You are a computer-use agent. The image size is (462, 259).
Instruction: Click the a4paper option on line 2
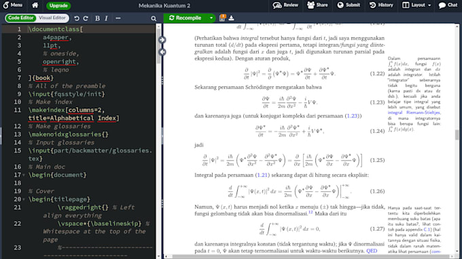[x=56, y=37]
